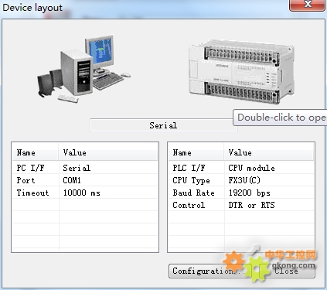Viewport: 327px width, 290px height.
Task: Select the COM1 port value
Action: (x=72, y=180)
